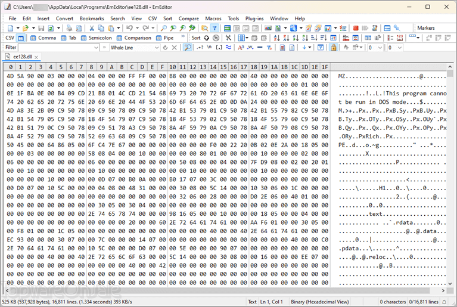
Task: Click the Pipe separated mode button
Action: (x=164, y=38)
